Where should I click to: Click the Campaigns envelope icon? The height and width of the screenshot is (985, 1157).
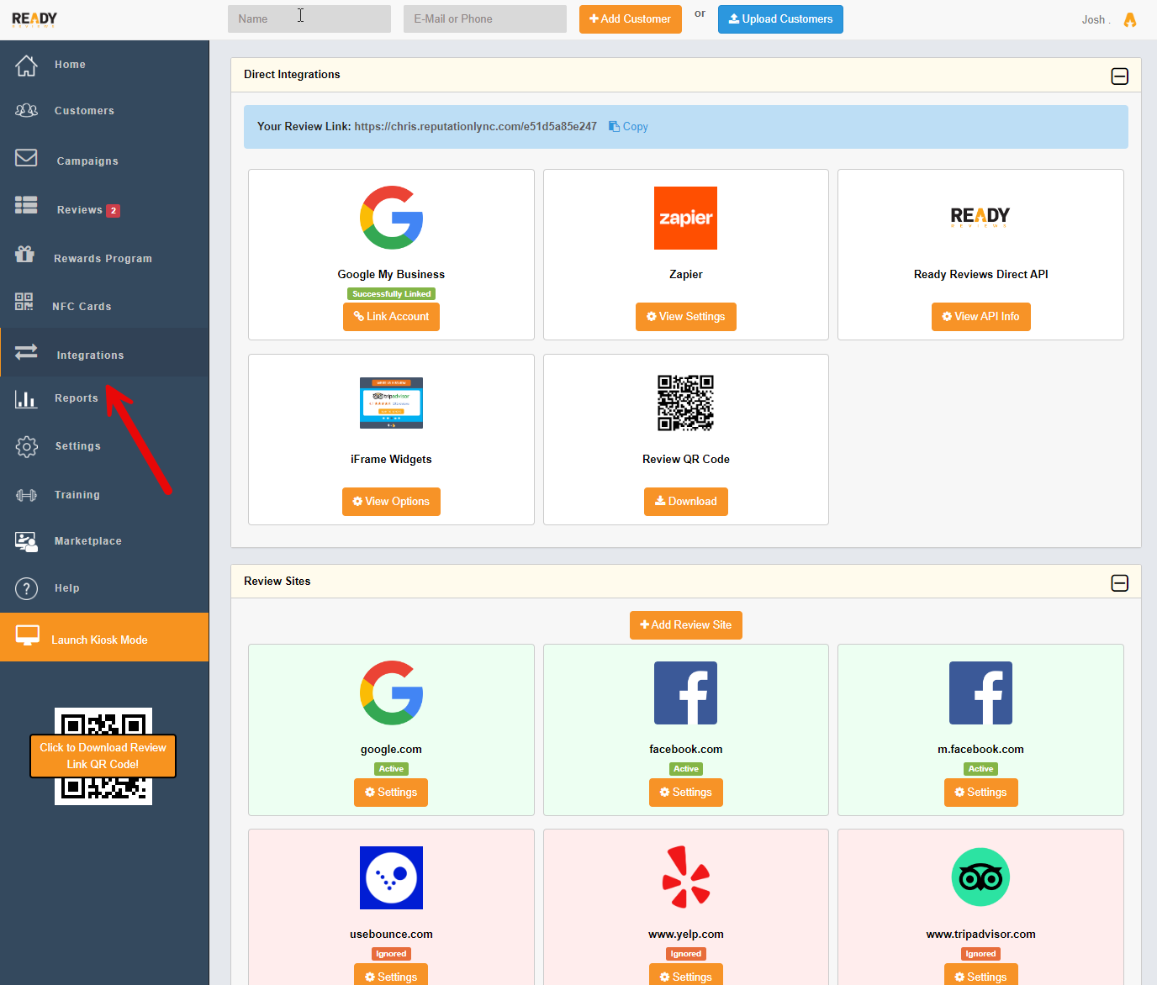(27, 158)
